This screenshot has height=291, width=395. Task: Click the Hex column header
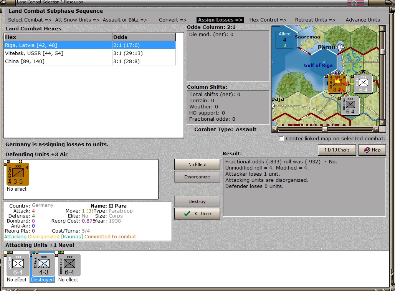click(58, 37)
